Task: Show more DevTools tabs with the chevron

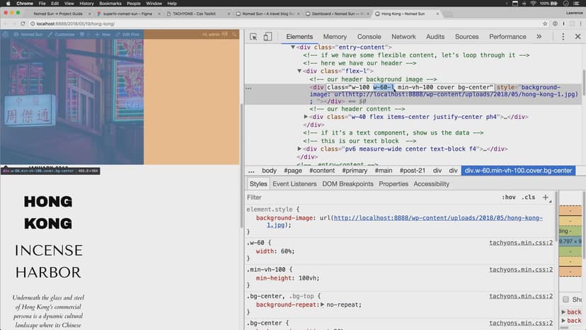Action: click(x=539, y=37)
